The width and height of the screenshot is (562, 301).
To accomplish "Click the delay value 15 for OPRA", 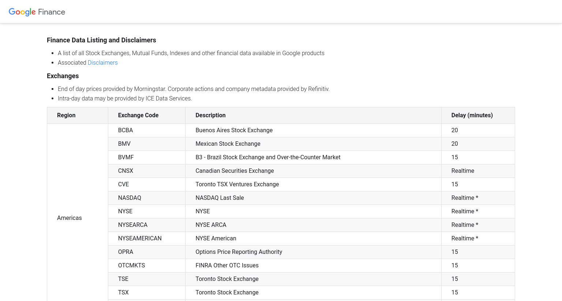I will coord(454,252).
